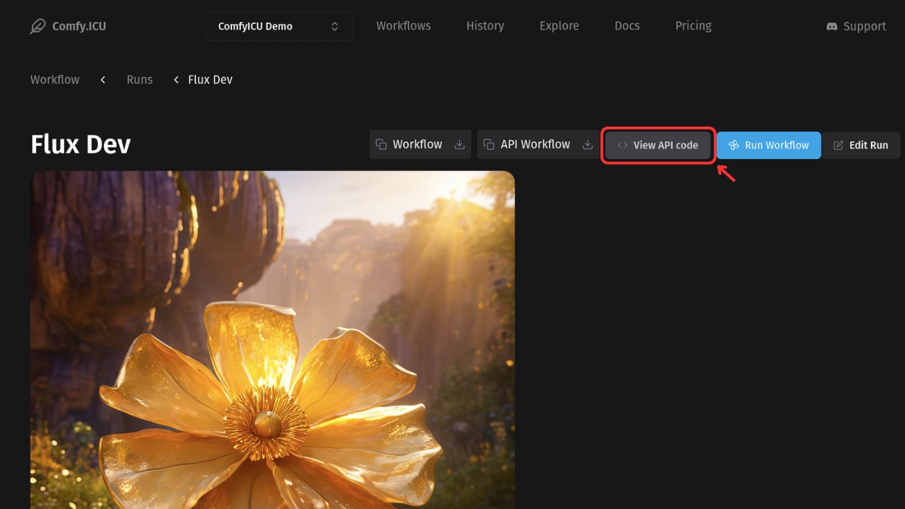This screenshot has height=509, width=905.
Task: Click the copy icon on API Workflow button
Action: pyautogui.click(x=489, y=144)
